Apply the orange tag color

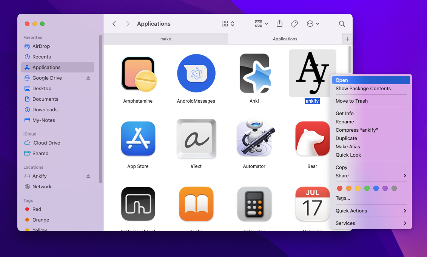349,188
